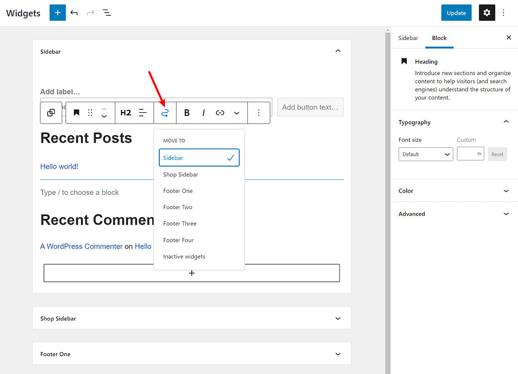Choose Footer Three from the Move to list

(x=180, y=223)
